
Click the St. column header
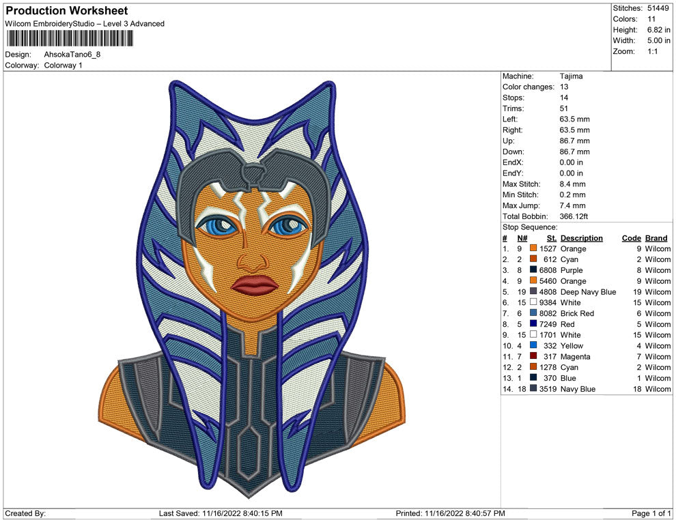click(552, 237)
